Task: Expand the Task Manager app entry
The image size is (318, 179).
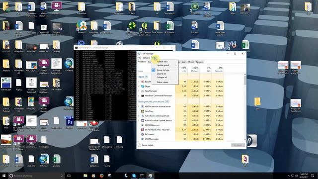Action: [x=139, y=91]
